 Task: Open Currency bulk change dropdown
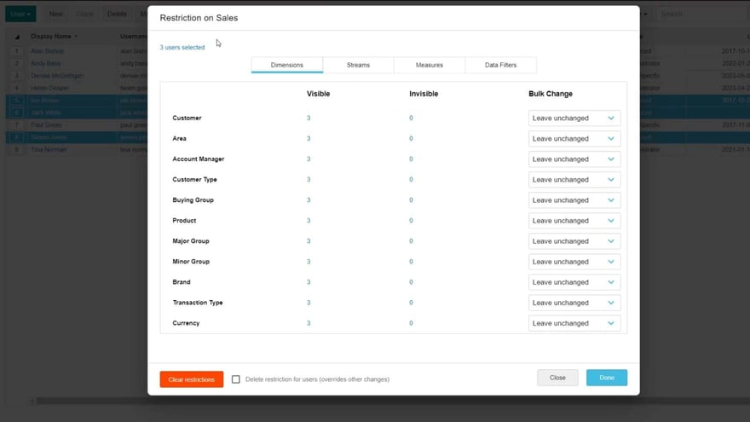pos(574,324)
